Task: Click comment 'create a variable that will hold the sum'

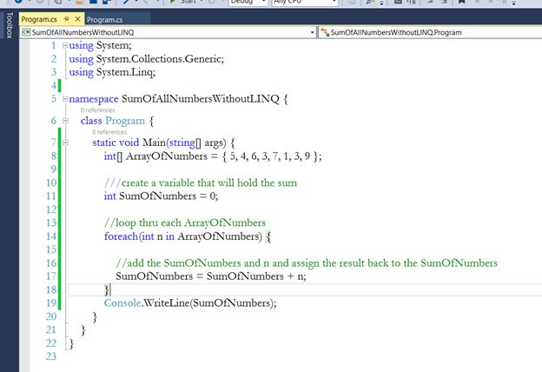Action: click(x=209, y=183)
